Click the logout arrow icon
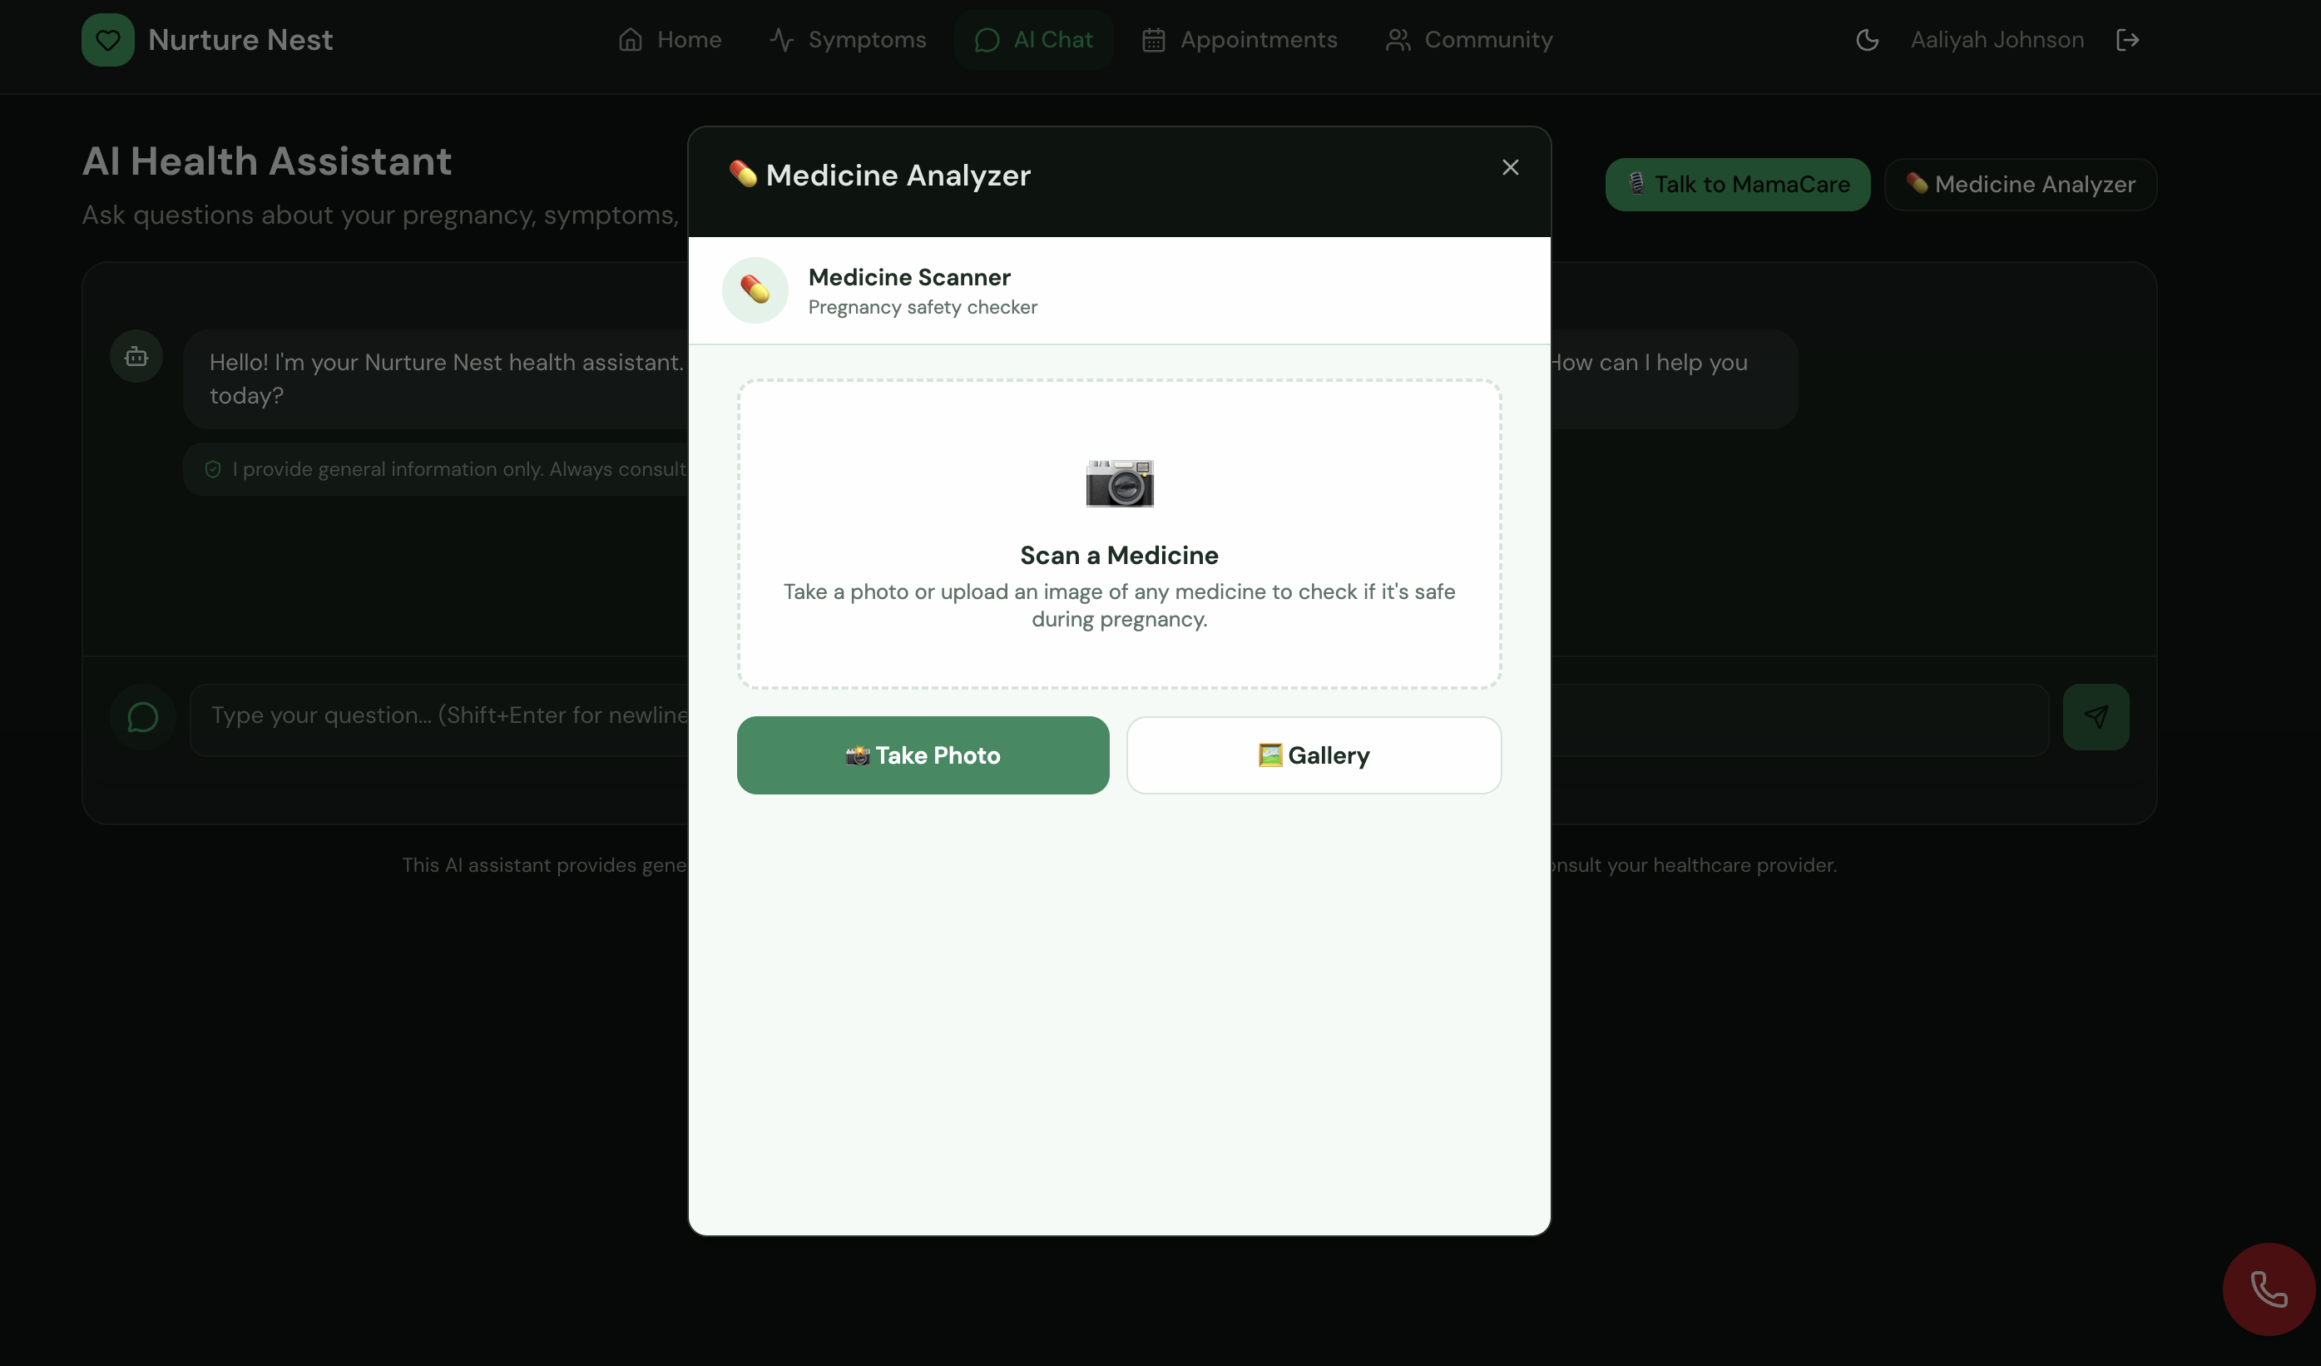 tap(2128, 40)
